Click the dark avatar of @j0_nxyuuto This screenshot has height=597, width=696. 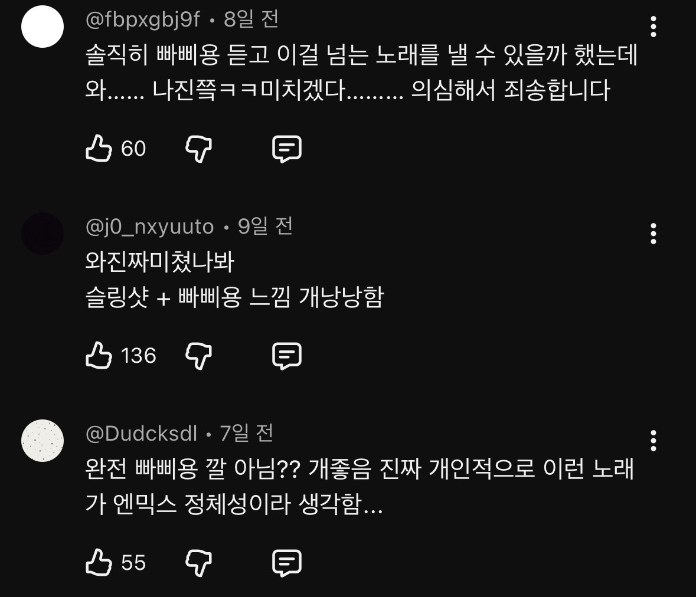[x=43, y=234]
